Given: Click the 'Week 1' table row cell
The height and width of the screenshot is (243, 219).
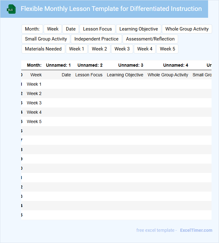Looking at the screenshot, I should pyautogui.click(x=34, y=84).
